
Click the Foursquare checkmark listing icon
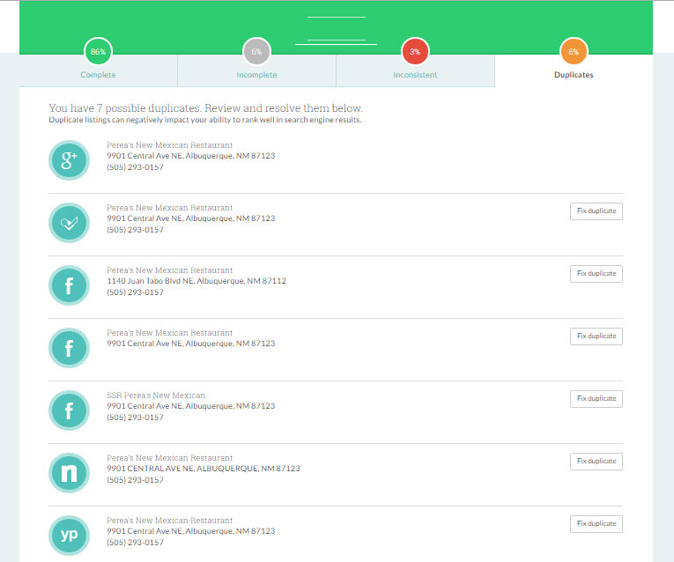(x=69, y=223)
